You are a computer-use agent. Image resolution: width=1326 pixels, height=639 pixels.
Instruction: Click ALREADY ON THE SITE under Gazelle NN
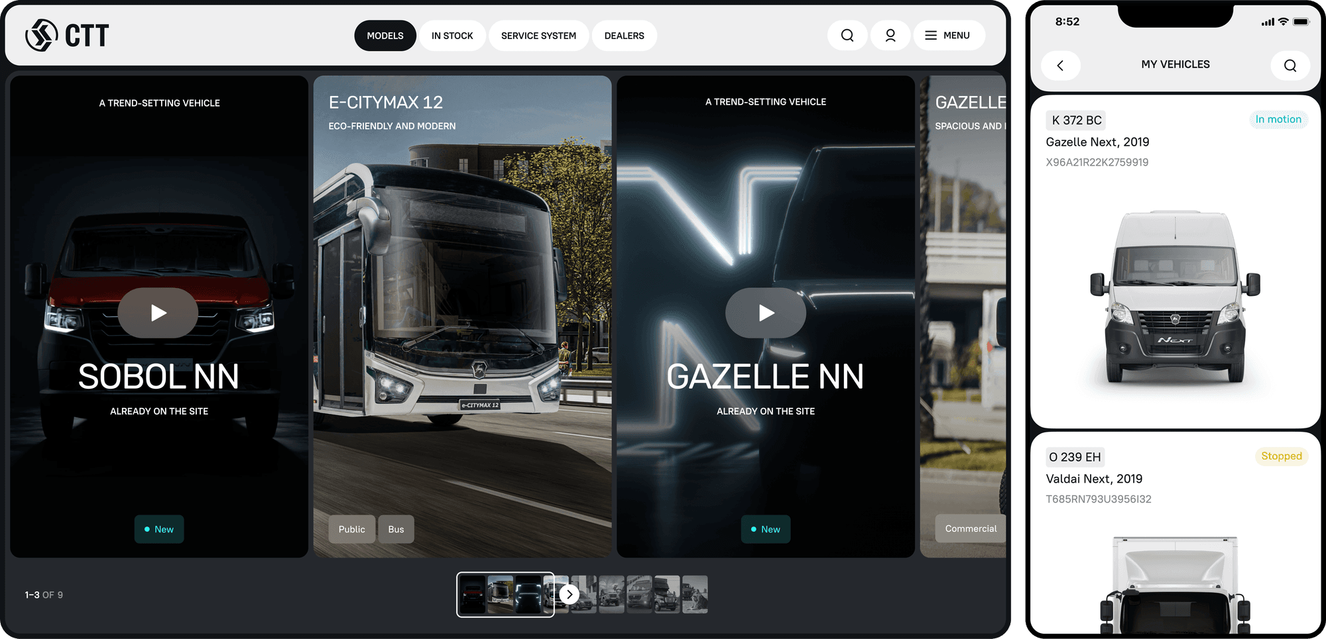click(766, 411)
